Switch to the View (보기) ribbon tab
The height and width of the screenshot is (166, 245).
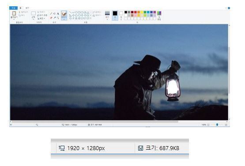click(x=27, y=8)
